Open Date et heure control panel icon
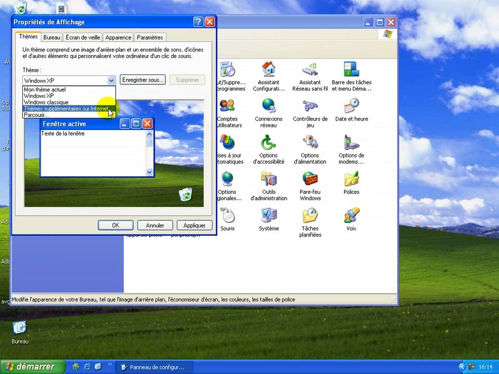Image resolution: width=499 pixels, height=374 pixels. coord(351,107)
